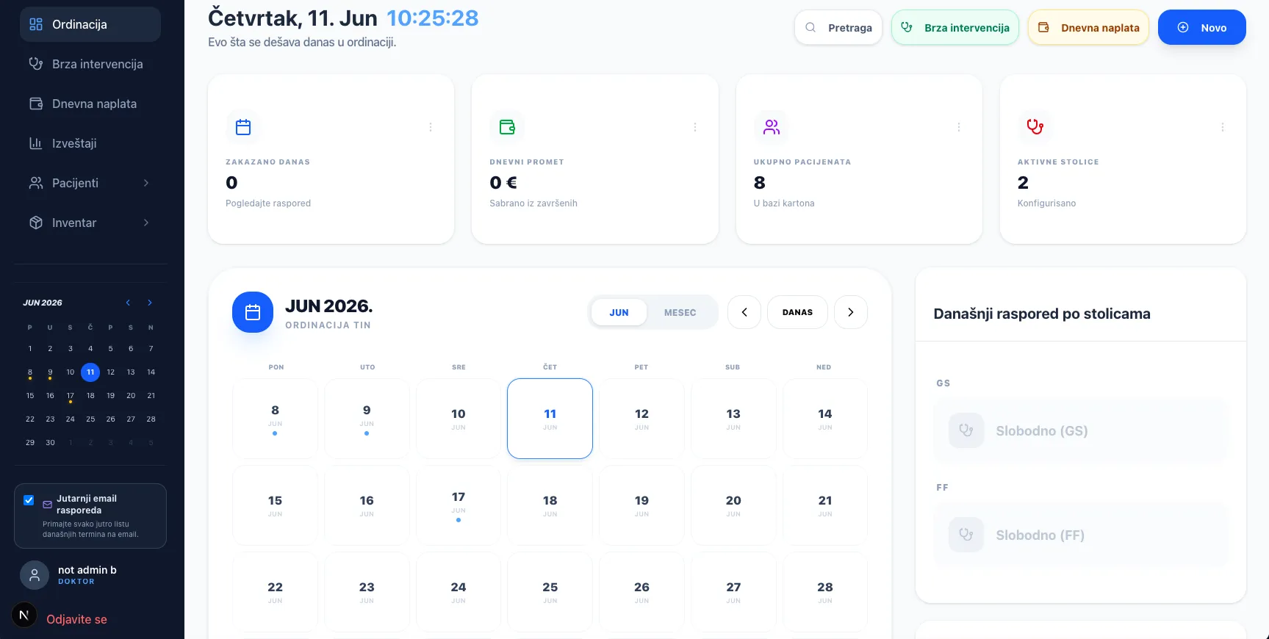The height and width of the screenshot is (639, 1269).
Task: Click the stethoscope icon in GS slot
Action: point(966,431)
